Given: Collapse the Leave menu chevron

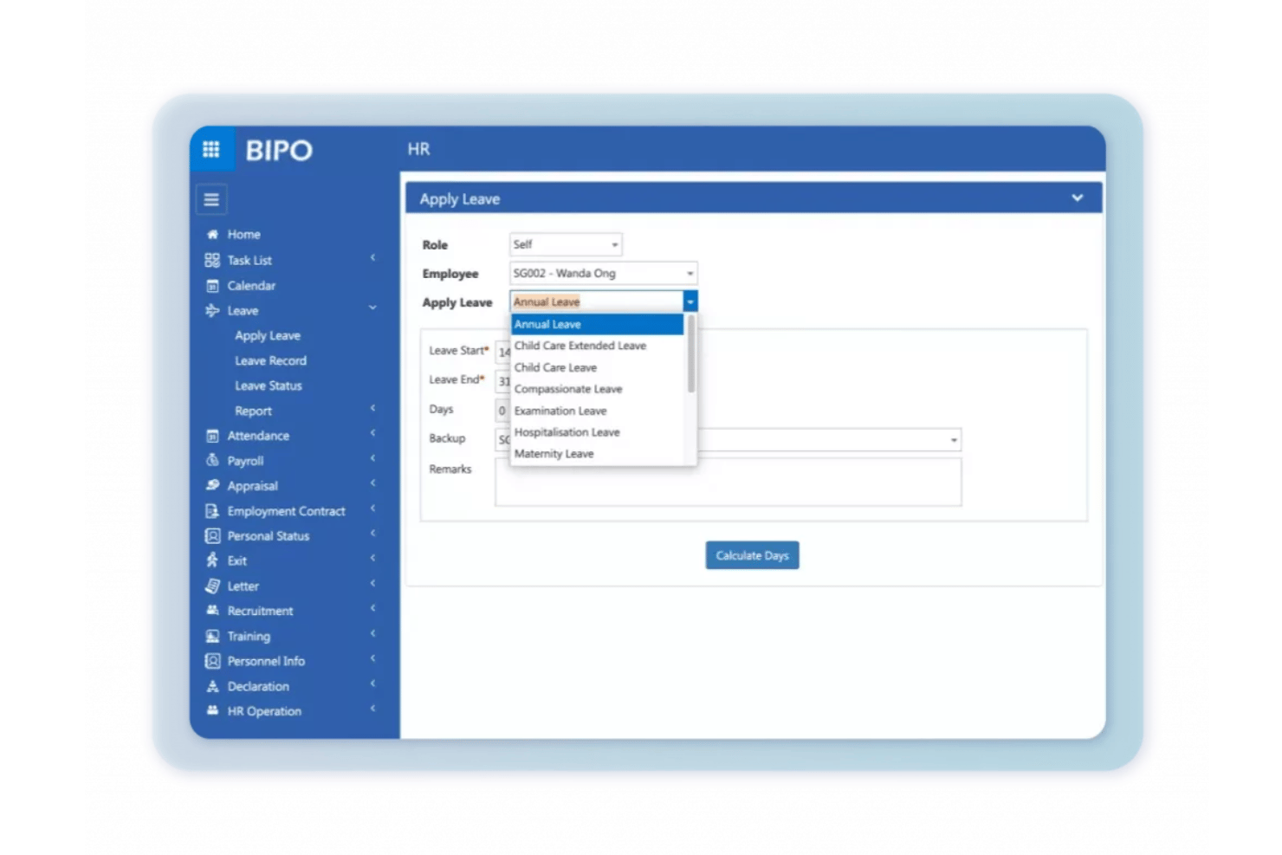Looking at the screenshot, I should 372,308.
